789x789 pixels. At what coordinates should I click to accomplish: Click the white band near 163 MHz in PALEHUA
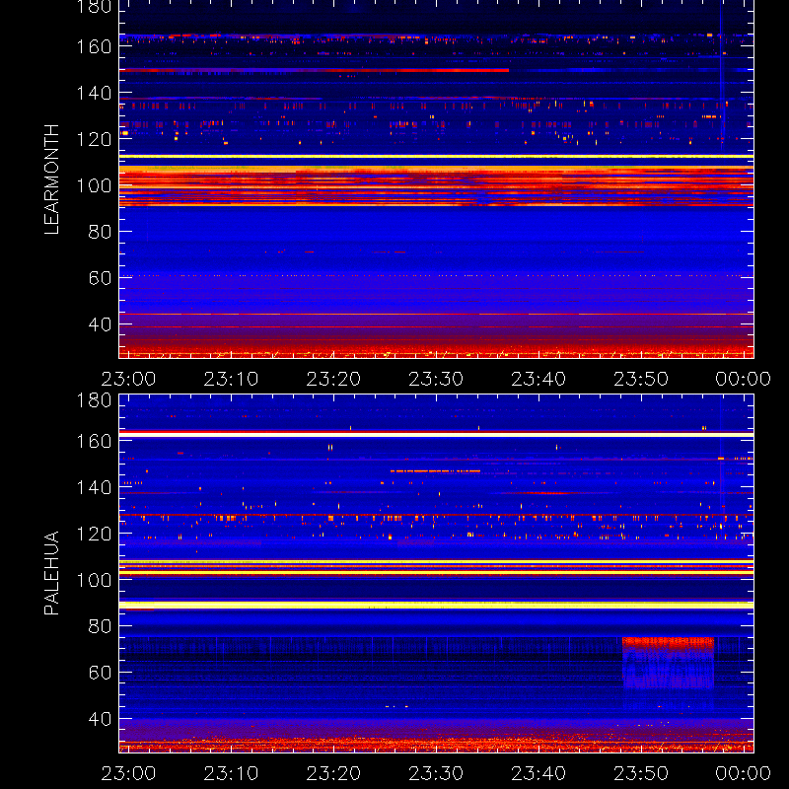[436, 435]
